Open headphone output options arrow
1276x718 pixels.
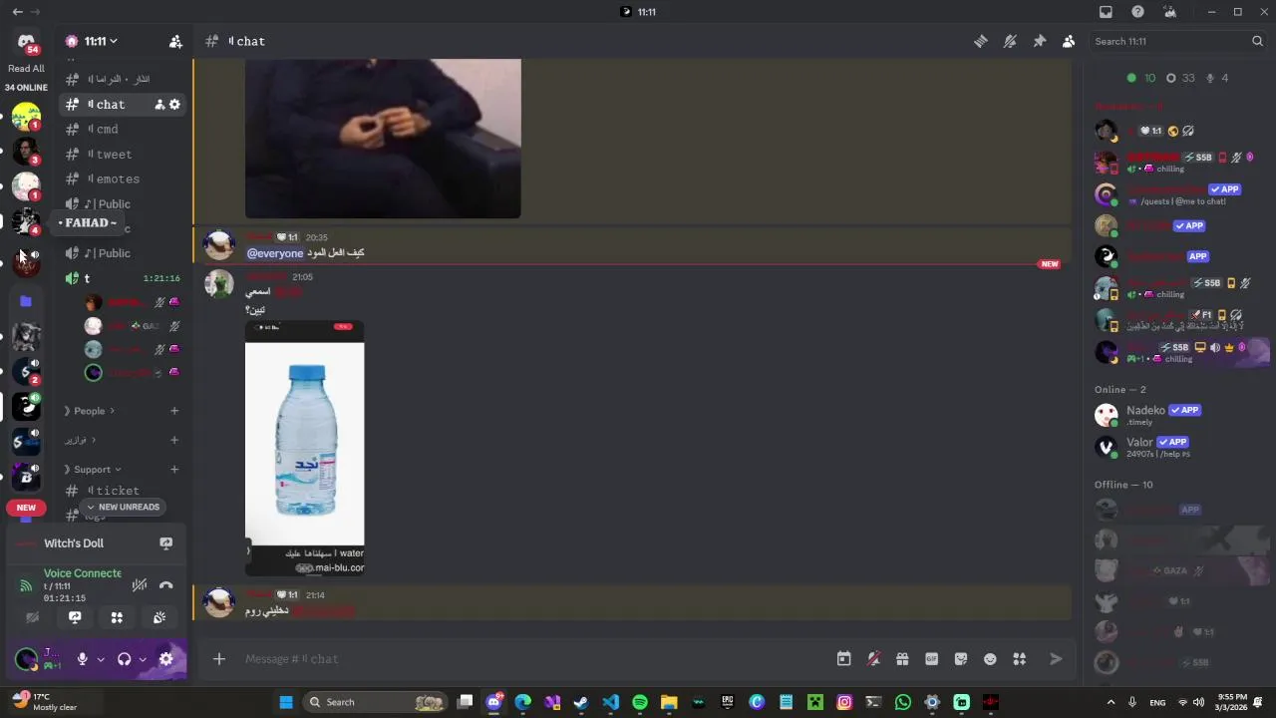point(143,659)
